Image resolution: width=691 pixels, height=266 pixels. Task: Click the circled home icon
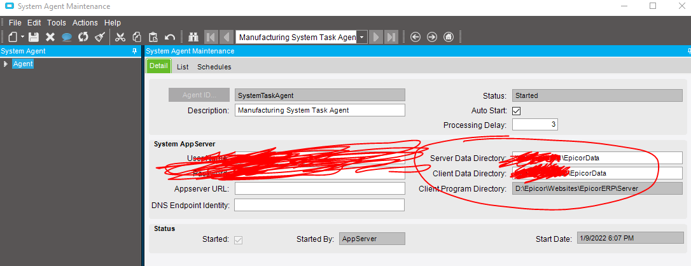click(448, 37)
